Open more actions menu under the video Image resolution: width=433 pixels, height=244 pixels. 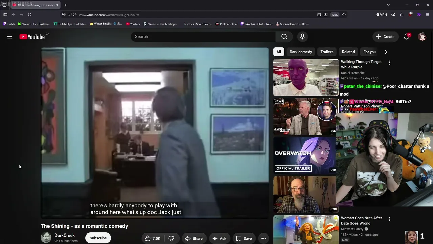point(264,238)
